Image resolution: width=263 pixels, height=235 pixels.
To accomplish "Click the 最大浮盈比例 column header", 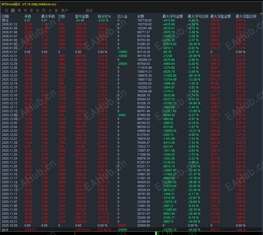I will (x=246, y=16).
